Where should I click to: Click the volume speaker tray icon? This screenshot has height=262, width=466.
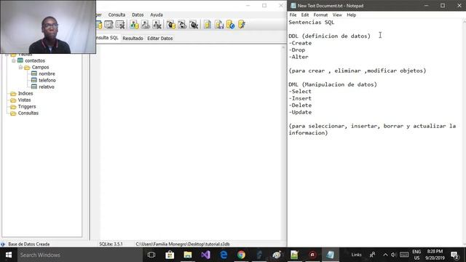(x=393, y=255)
